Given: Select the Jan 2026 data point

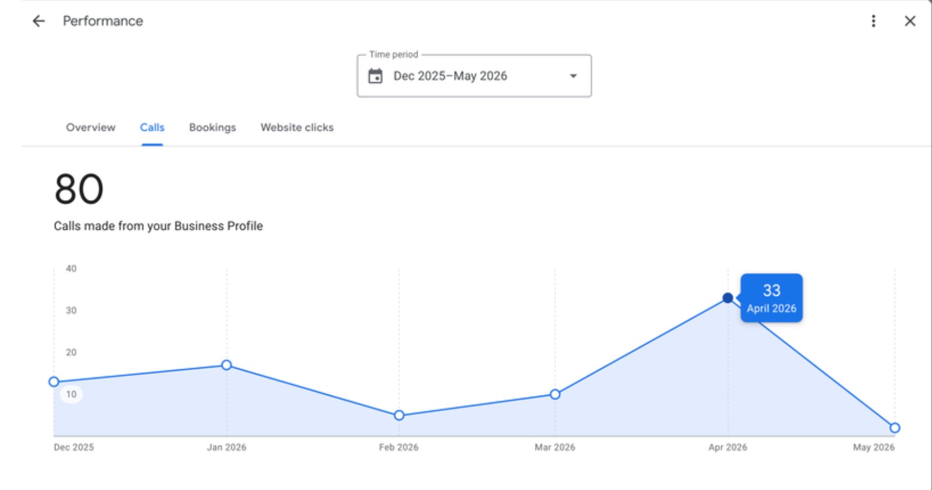Looking at the screenshot, I should 227,365.
